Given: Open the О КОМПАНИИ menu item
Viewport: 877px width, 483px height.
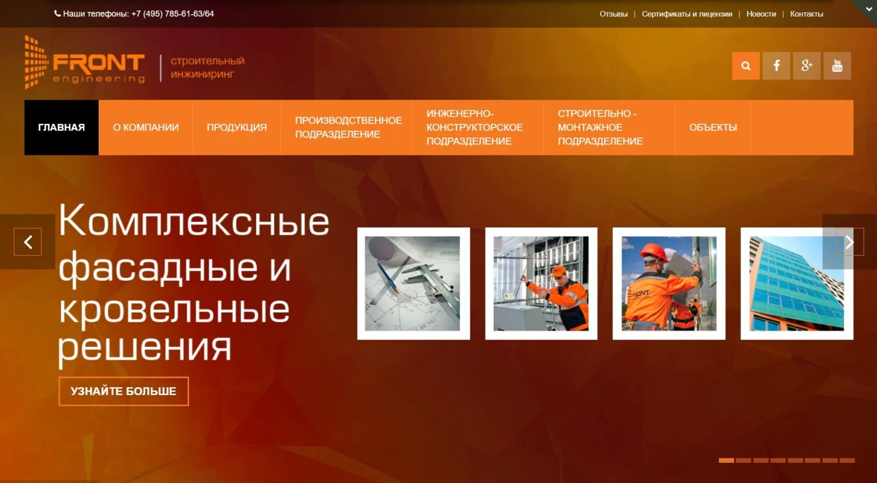Looking at the screenshot, I should tap(146, 127).
